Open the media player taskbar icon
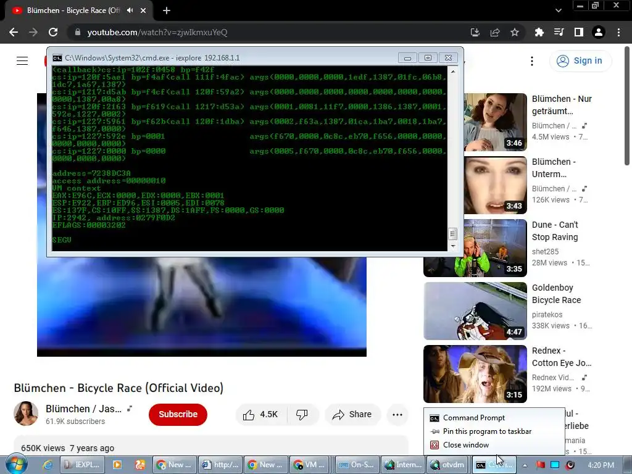632x474 pixels. click(x=117, y=465)
